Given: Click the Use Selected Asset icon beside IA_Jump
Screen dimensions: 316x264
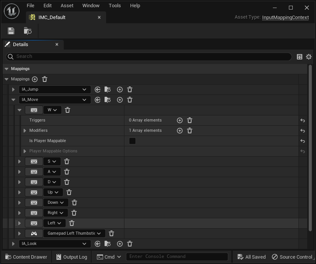Looking at the screenshot, I should (97, 89).
